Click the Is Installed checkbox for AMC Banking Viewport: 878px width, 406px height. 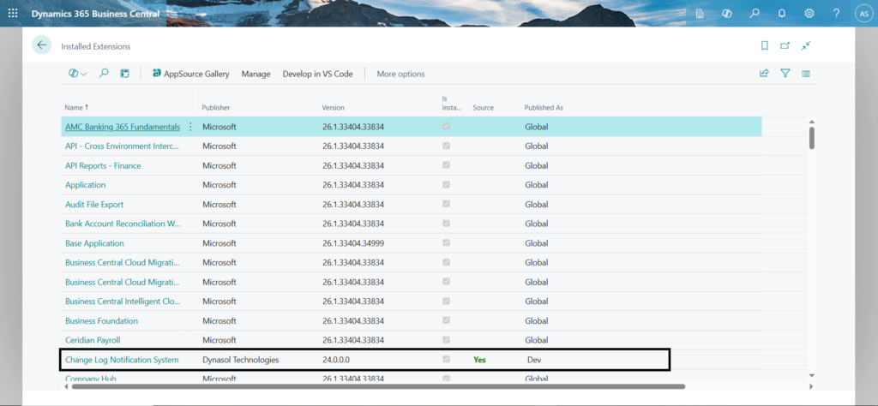click(x=445, y=127)
